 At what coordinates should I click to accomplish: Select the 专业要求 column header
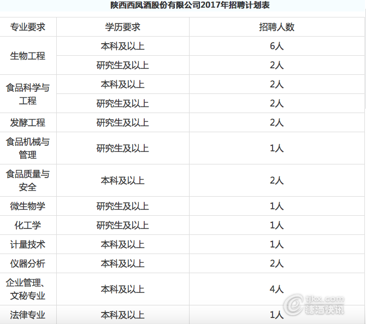(27, 27)
